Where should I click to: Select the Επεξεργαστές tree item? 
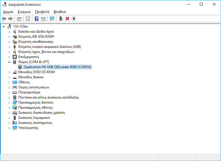pos(29,57)
